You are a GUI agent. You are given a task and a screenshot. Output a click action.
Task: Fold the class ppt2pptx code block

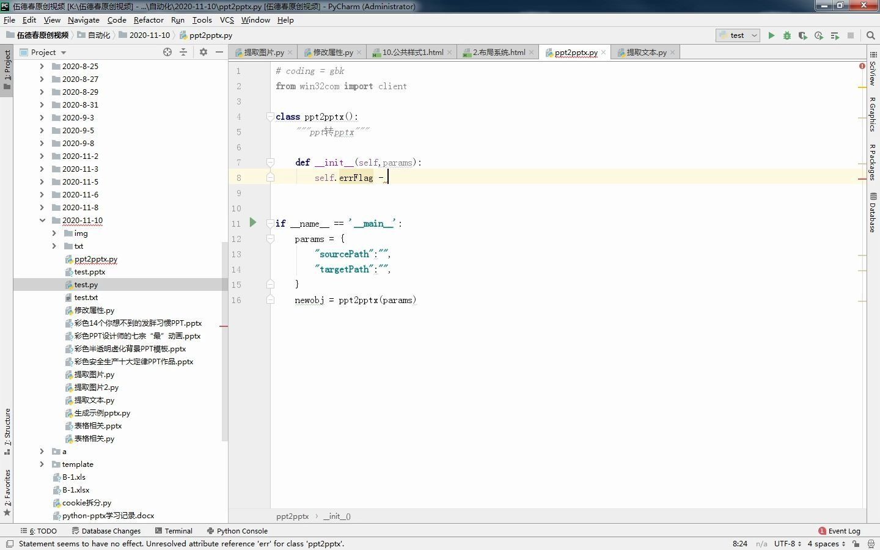point(270,116)
